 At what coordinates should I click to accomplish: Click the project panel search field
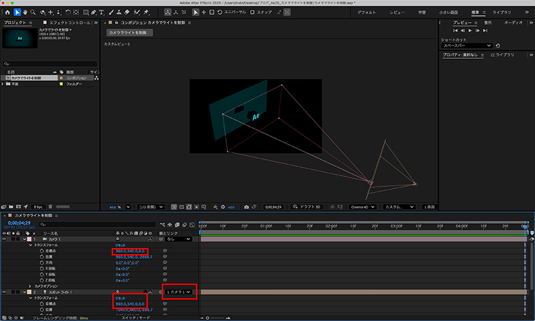(50, 64)
